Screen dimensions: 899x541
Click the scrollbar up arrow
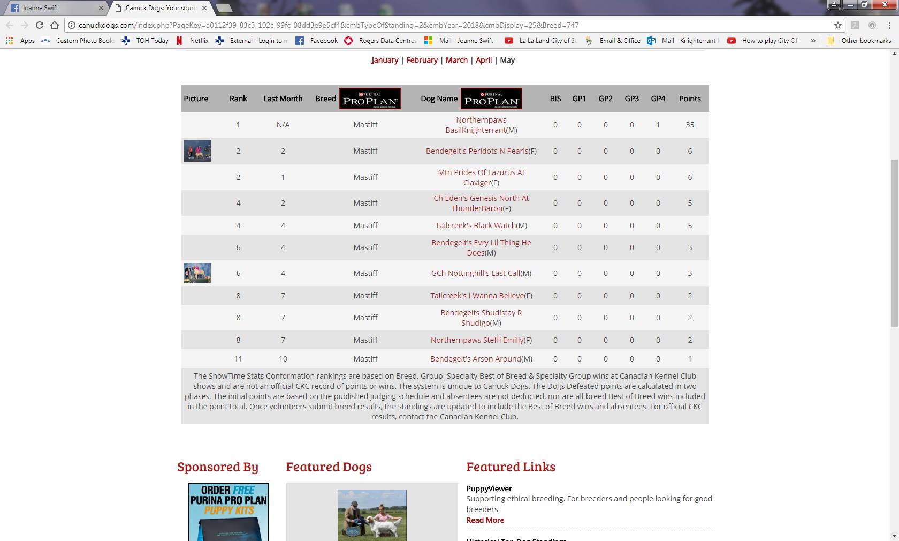pyautogui.click(x=894, y=54)
